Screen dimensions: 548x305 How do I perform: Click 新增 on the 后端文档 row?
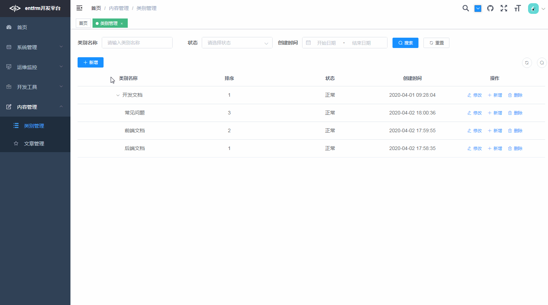[x=495, y=148]
